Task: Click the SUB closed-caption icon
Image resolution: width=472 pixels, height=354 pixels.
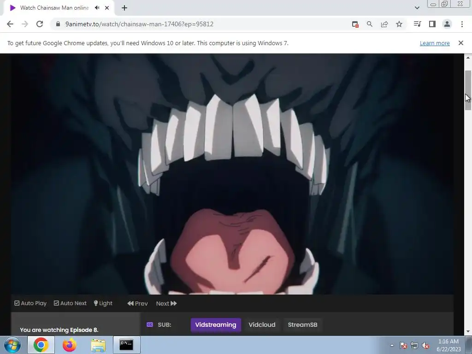Action: pos(150,324)
